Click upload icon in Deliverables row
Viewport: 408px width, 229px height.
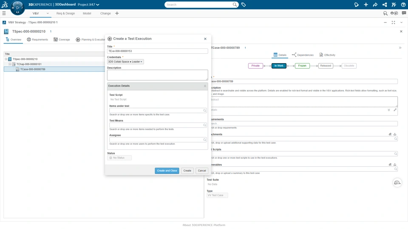[x=395, y=165]
